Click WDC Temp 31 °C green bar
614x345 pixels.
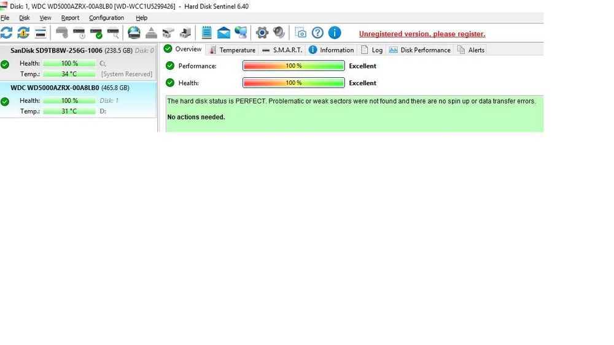pyautogui.click(x=69, y=111)
